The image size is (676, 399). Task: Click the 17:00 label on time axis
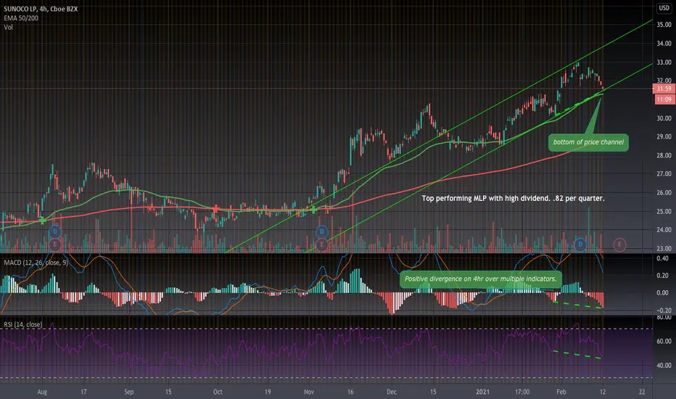522,392
